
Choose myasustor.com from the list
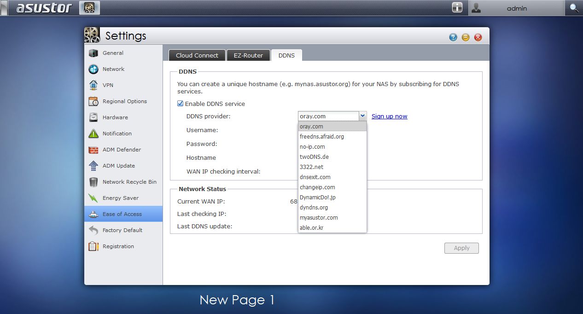point(332,217)
